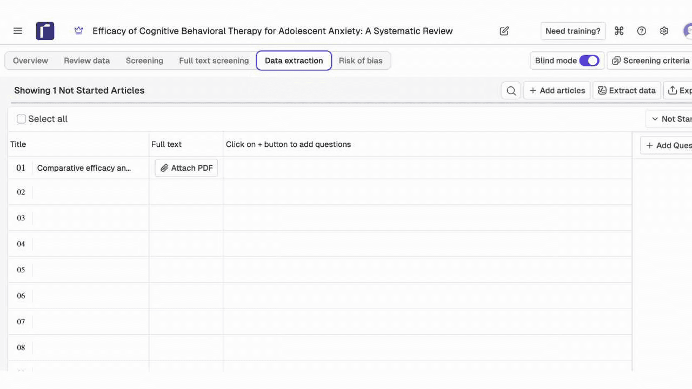Open keyboard shortcuts command icon

[x=619, y=31]
